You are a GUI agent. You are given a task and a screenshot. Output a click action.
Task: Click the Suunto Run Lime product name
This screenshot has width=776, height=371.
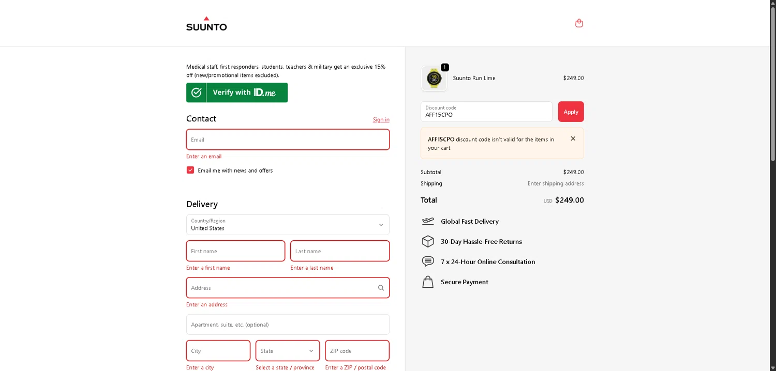[x=474, y=78]
